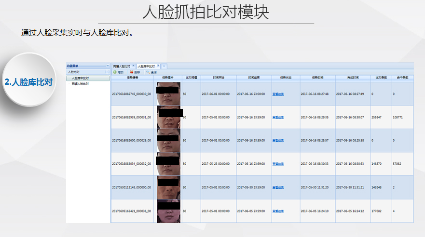
Task: Switch to the 人脸库中比对 tab
Action: [x=146, y=66]
